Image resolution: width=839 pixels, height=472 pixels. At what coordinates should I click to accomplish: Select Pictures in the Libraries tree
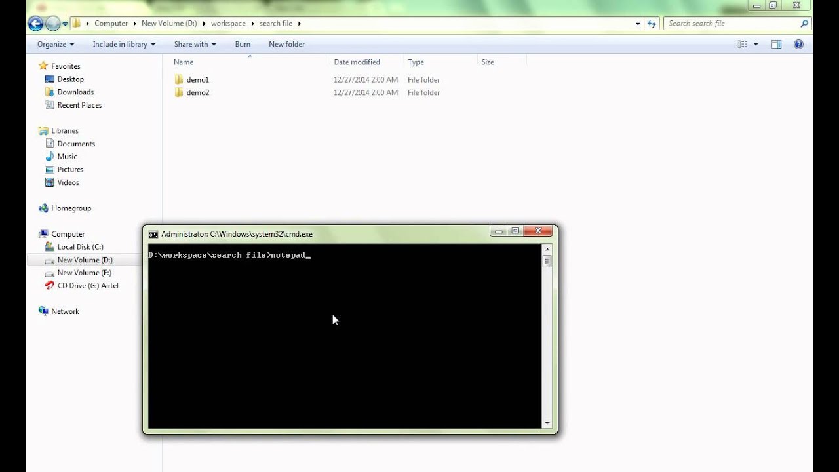coord(70,170)
